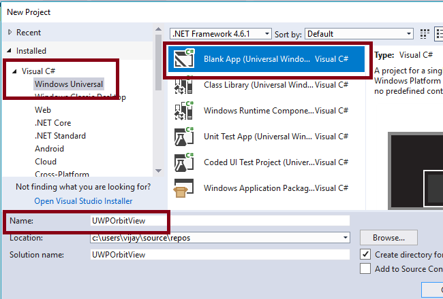The image size is (443, 299).
Task: Click the tree scrollbar down arrow
Action: click(x=158, y=171)
